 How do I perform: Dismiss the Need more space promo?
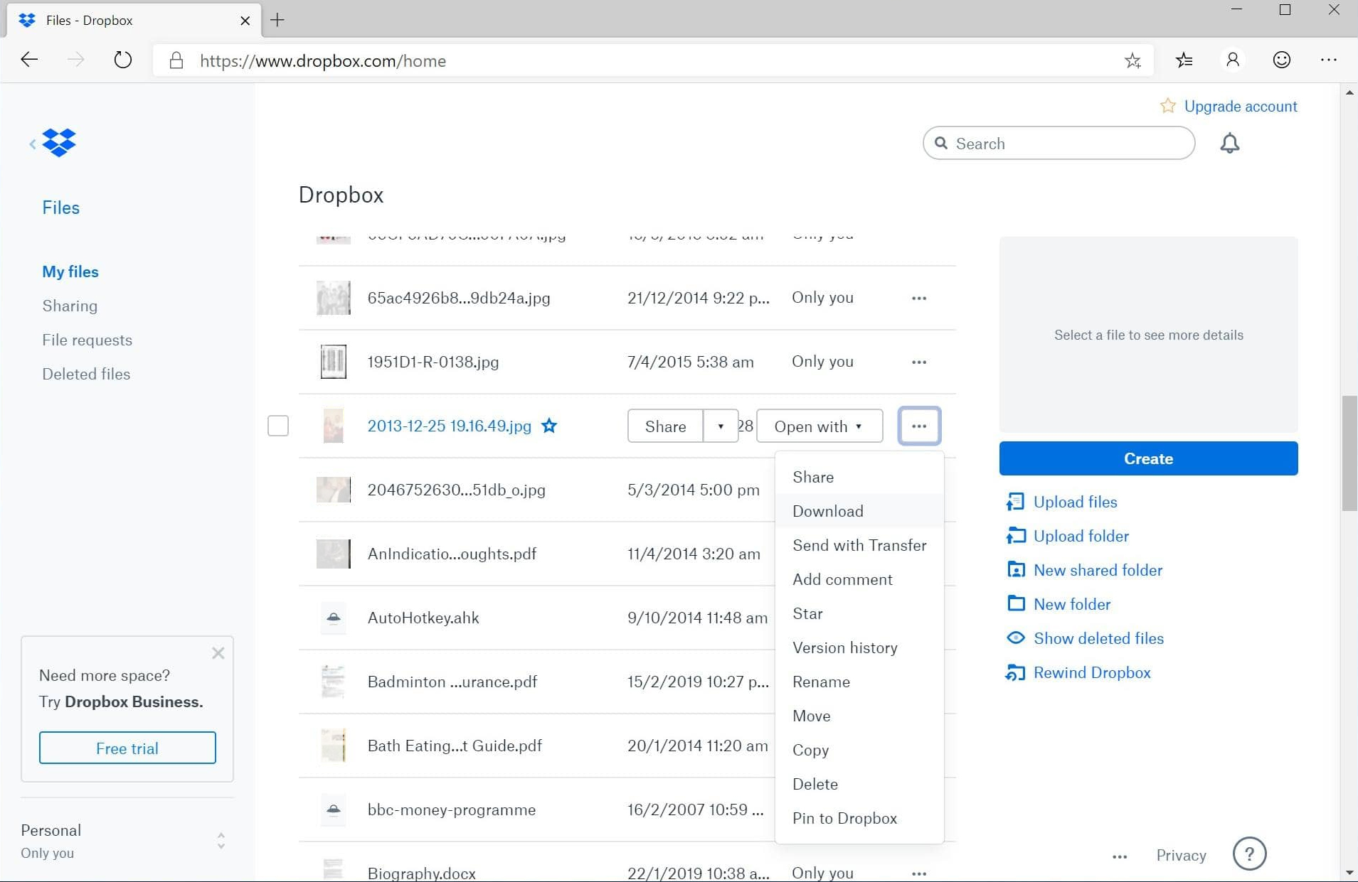[218, 652]
